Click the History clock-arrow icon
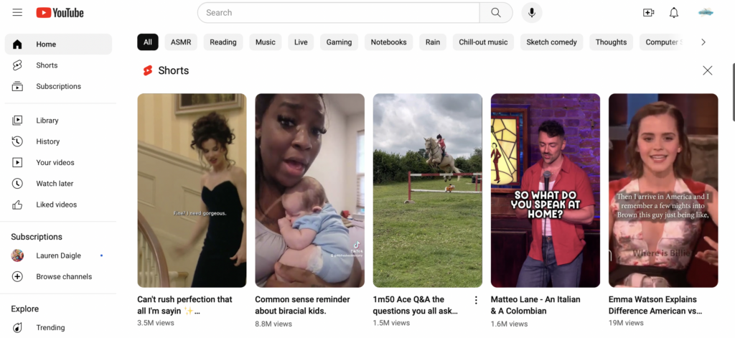The height and width of the screenshot is (338, 735). pos(17,141)
